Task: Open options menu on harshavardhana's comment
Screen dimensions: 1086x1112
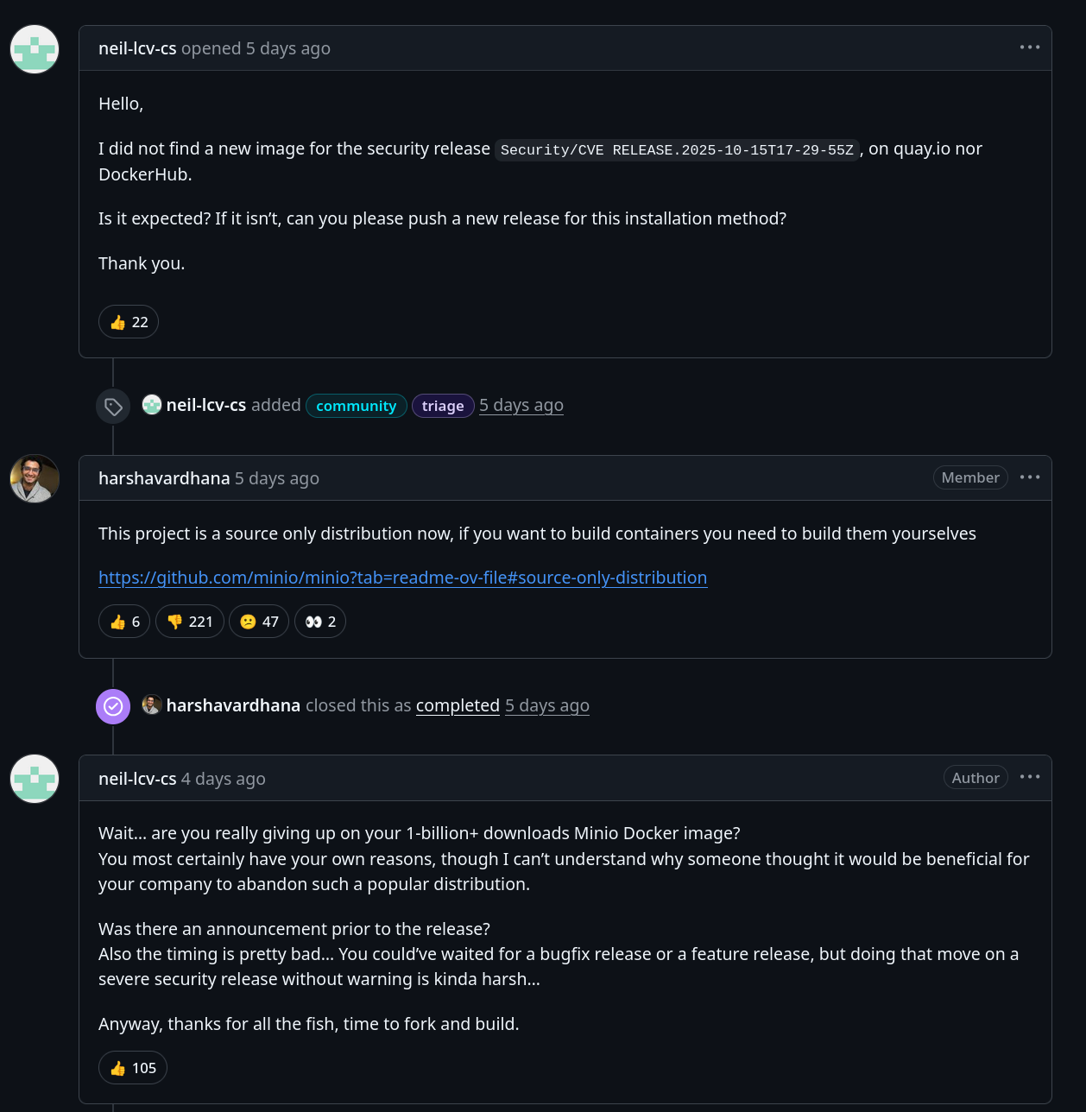Action: 1029,477
